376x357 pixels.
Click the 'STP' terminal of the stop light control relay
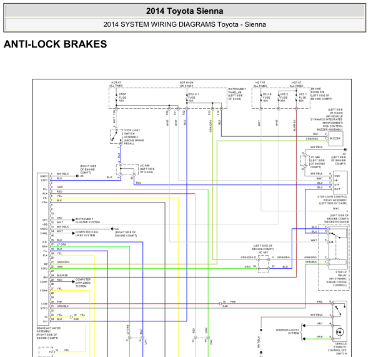337,185
